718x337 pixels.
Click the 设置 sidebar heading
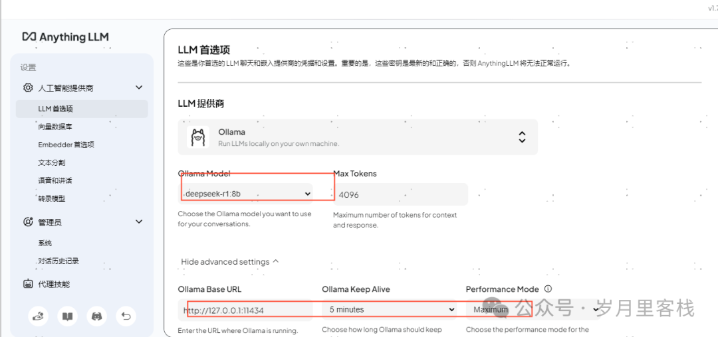coord(28,68)
